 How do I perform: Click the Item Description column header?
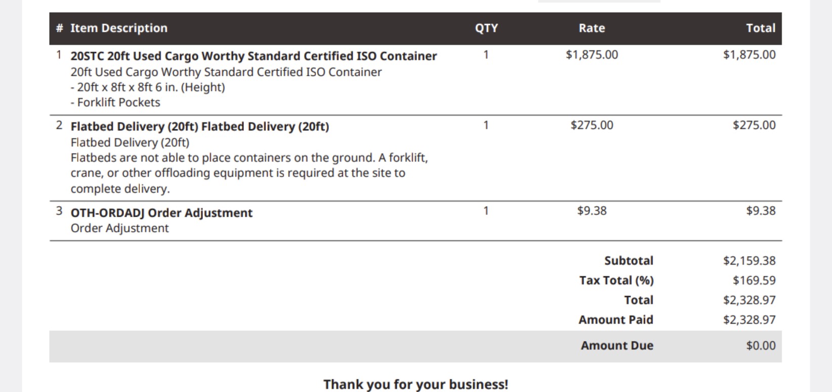coord(118,28)
